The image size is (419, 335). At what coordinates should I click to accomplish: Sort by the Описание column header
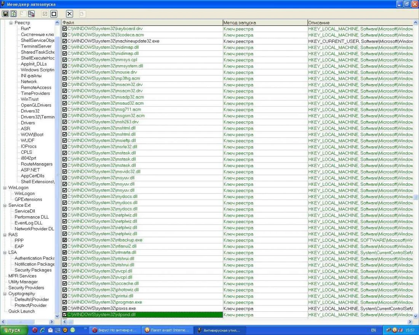point(360,23)
